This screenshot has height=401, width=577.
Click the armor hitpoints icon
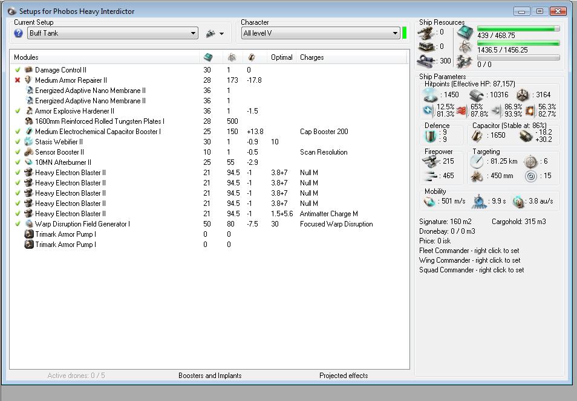[x=477, y=95]
